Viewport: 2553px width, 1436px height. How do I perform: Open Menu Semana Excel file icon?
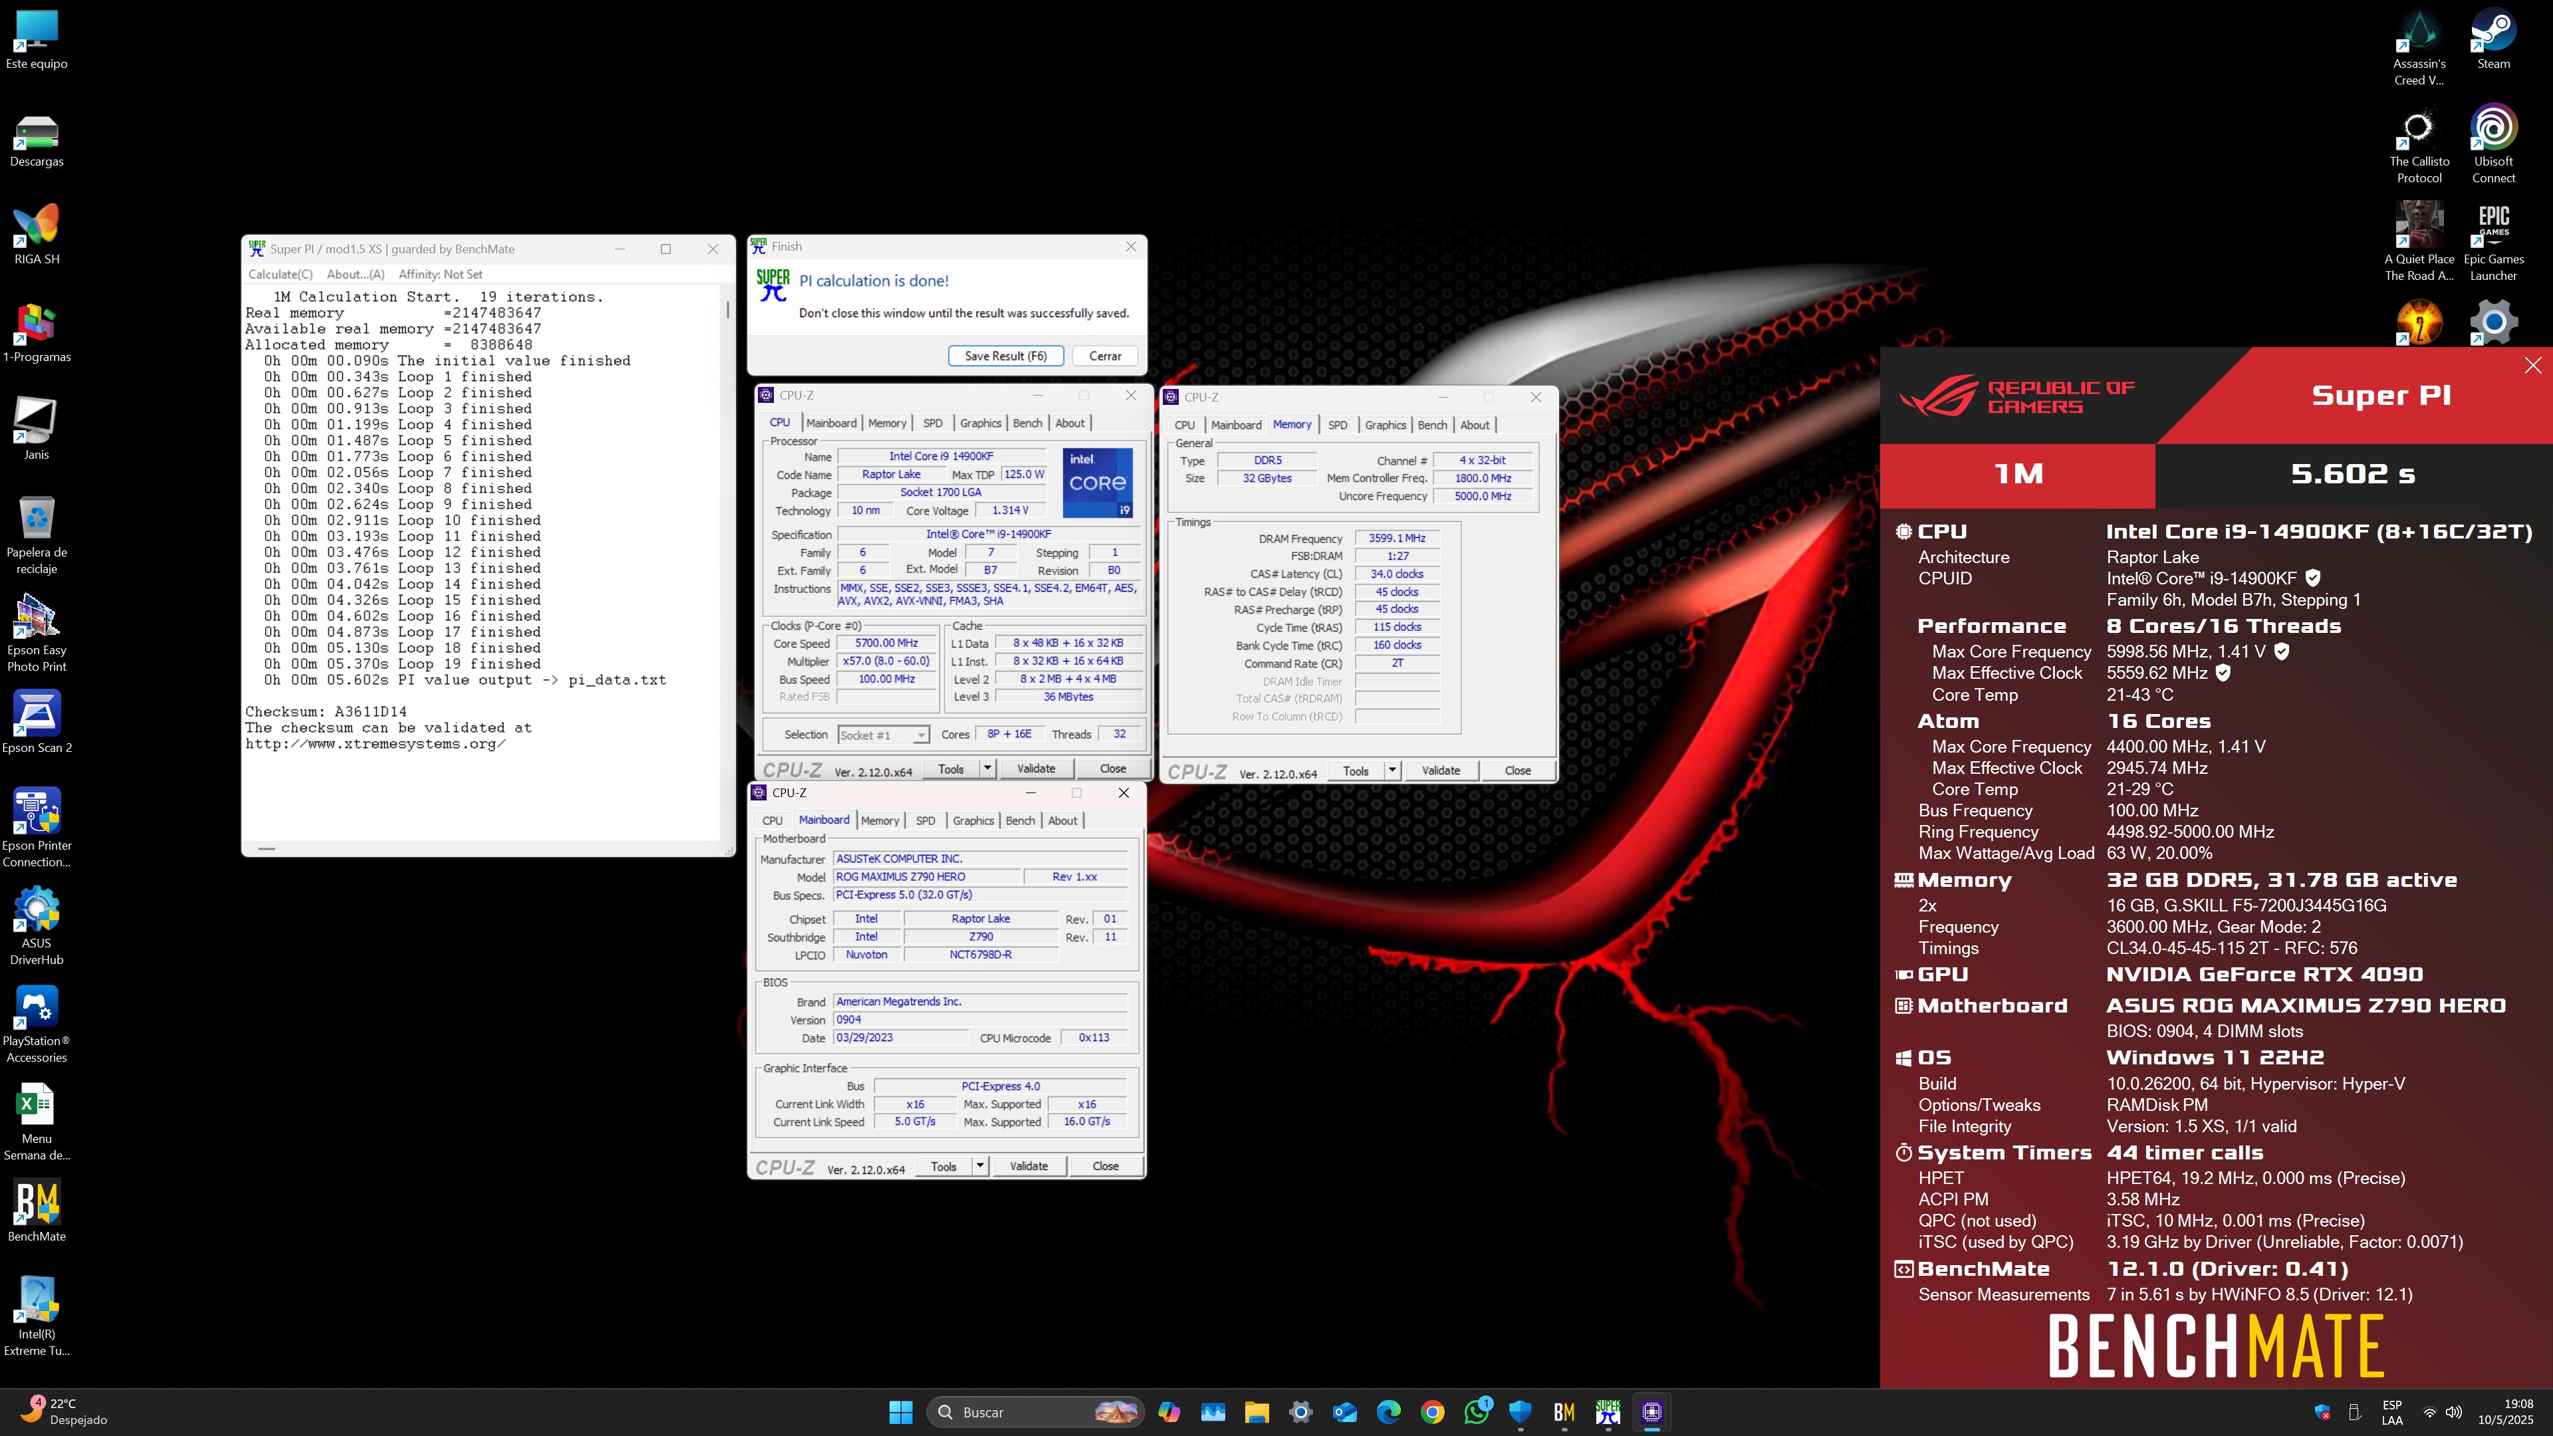click(x=37, y=1122)
